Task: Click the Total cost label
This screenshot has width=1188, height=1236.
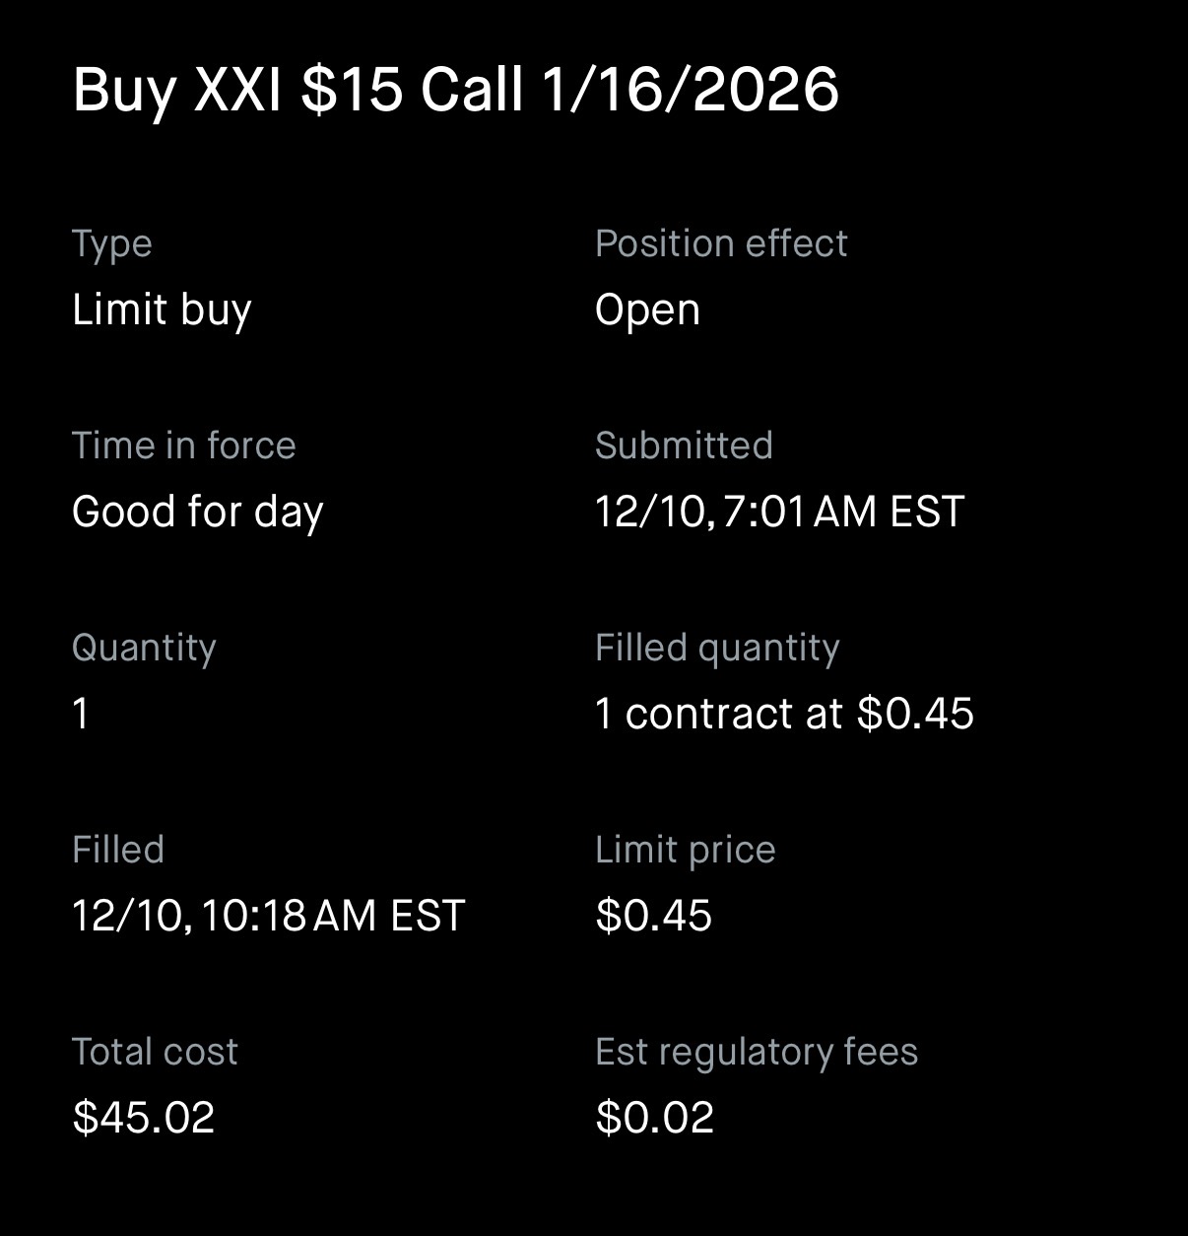Action: [x=155, y=1052]
